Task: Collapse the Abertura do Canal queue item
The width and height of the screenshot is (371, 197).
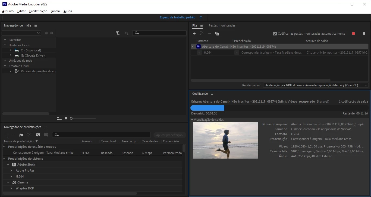Action: [193, 46]
